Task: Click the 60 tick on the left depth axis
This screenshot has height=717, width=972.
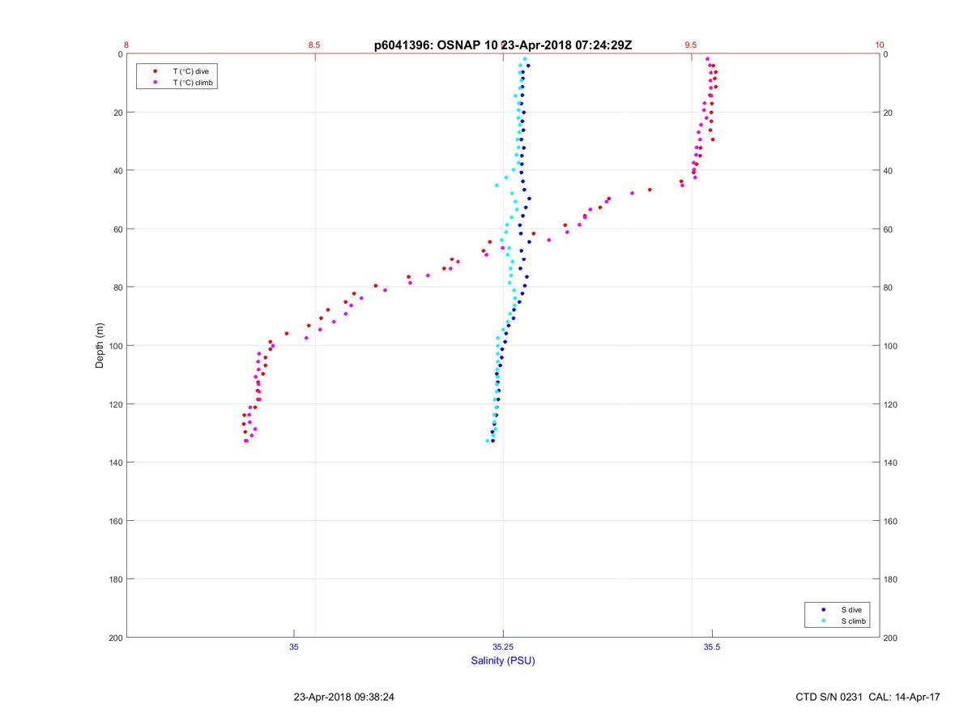Action: pos(117,229)
